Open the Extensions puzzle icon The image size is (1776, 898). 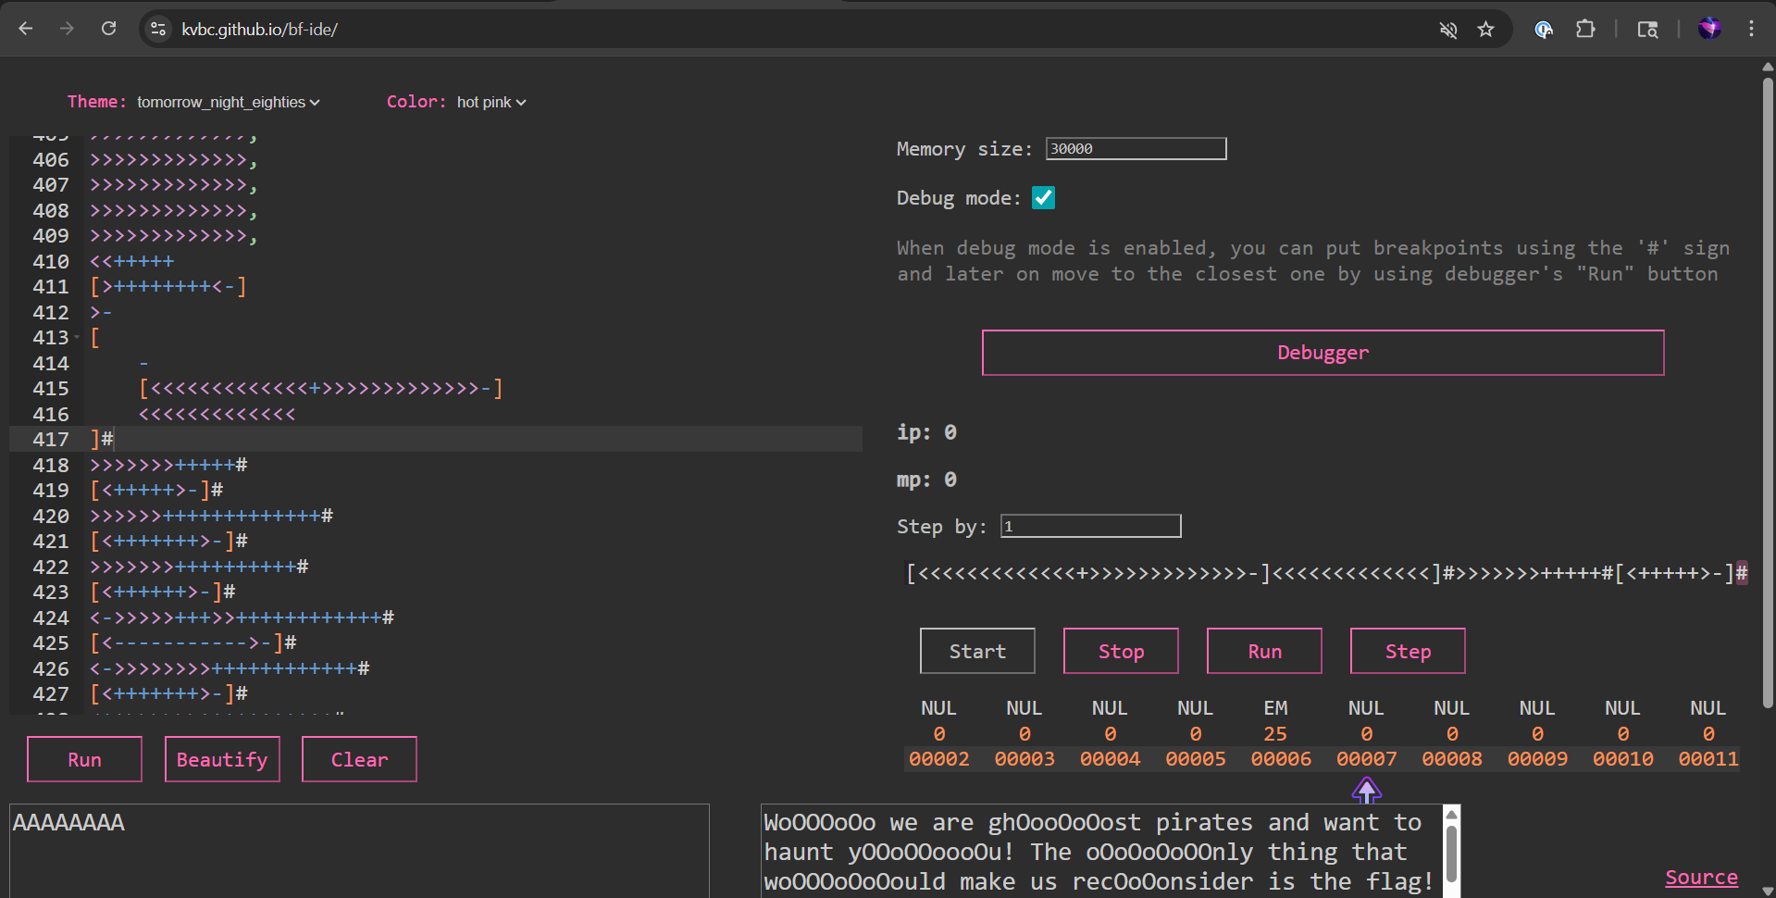(1585, 29)
